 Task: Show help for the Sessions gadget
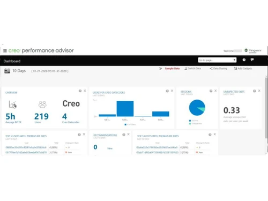pos(211,91)
